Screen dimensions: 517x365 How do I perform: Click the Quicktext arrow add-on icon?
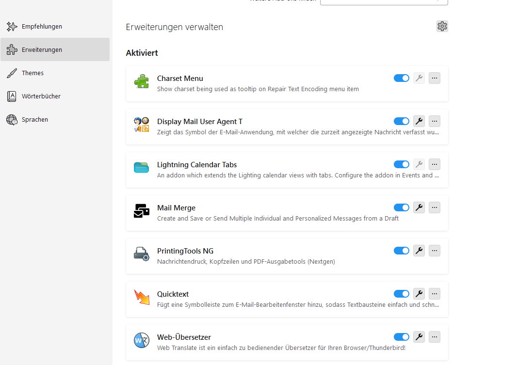[142, 297]
